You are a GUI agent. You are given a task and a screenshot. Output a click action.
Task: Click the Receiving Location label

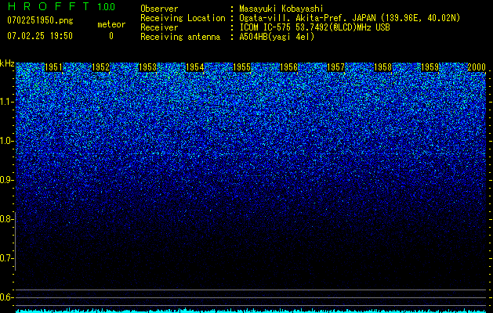[x=183, y=18]
